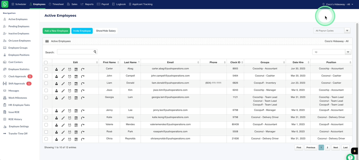359x160 pixels.
Task: Click the Show/Hide Salary button
Action: [106, 31]
